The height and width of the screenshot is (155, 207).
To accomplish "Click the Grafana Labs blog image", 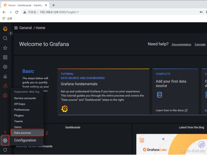I will pyautogui.click(x=171, y=144).
